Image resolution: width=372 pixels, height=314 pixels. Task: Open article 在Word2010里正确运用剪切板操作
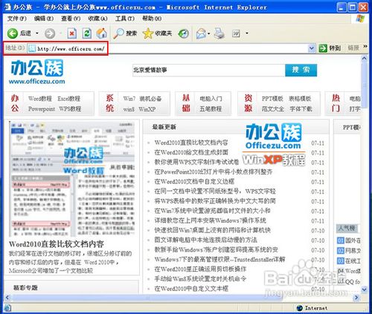200,269
